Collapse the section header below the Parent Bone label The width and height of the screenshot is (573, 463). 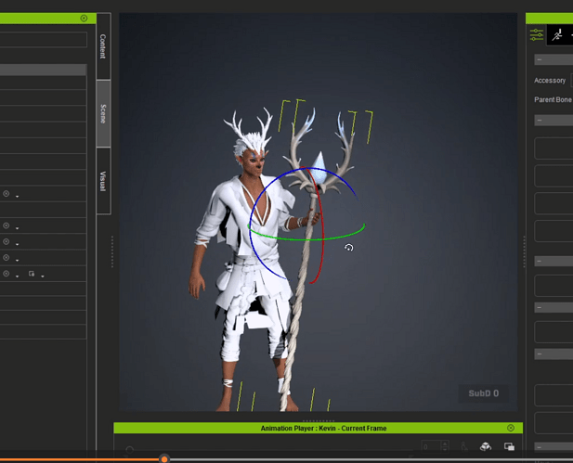[553, 120]
